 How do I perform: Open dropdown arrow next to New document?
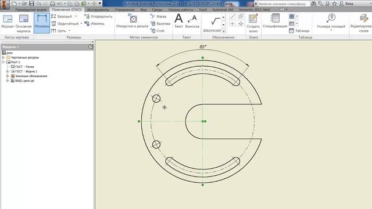(x=19, y=3)
